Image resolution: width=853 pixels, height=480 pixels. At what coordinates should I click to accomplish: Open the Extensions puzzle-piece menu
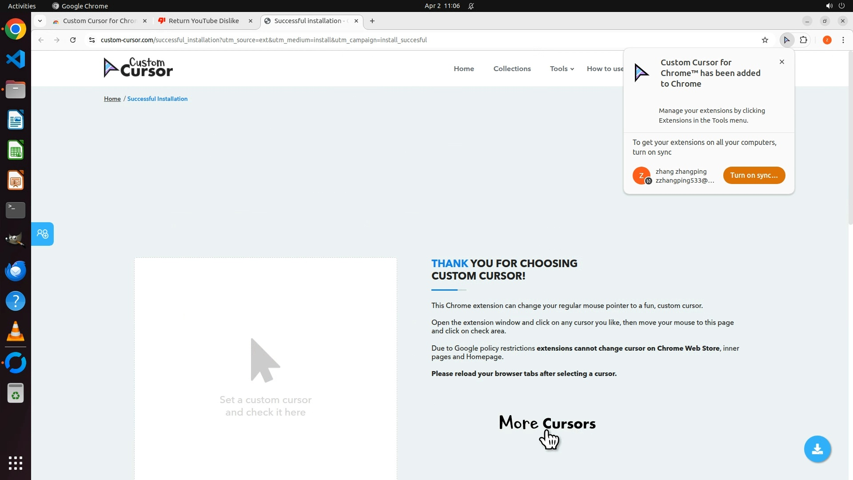point(803,40)
